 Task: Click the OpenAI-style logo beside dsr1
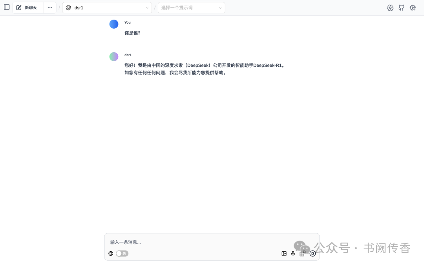point(69,7)
